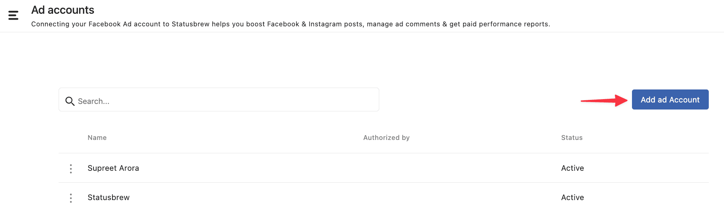Open options menu for Supreet Arora
This screenshot has width=724, height=209.
click(71, 169)
